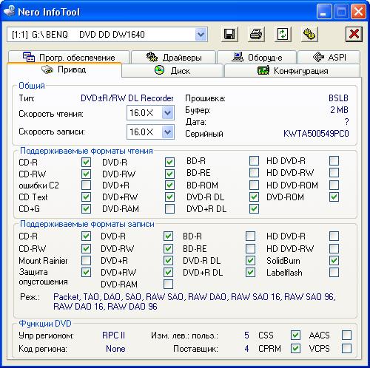Toggle the SolidBurn checkbox
Image resolution: width=370 pixels, height=368 pixels.
coord(334,260)
